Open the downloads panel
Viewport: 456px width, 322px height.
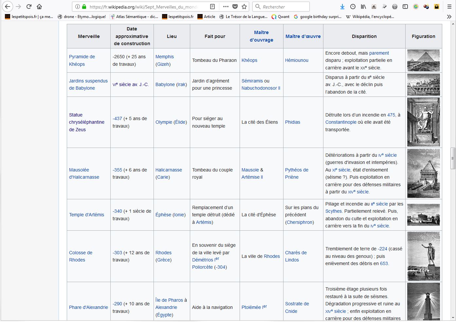click(342, 7)
